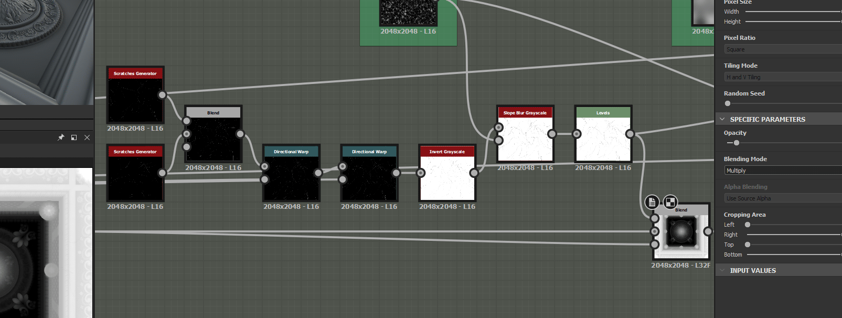Open the Pixel Ratio dropdown showing Square

[783, 49]
